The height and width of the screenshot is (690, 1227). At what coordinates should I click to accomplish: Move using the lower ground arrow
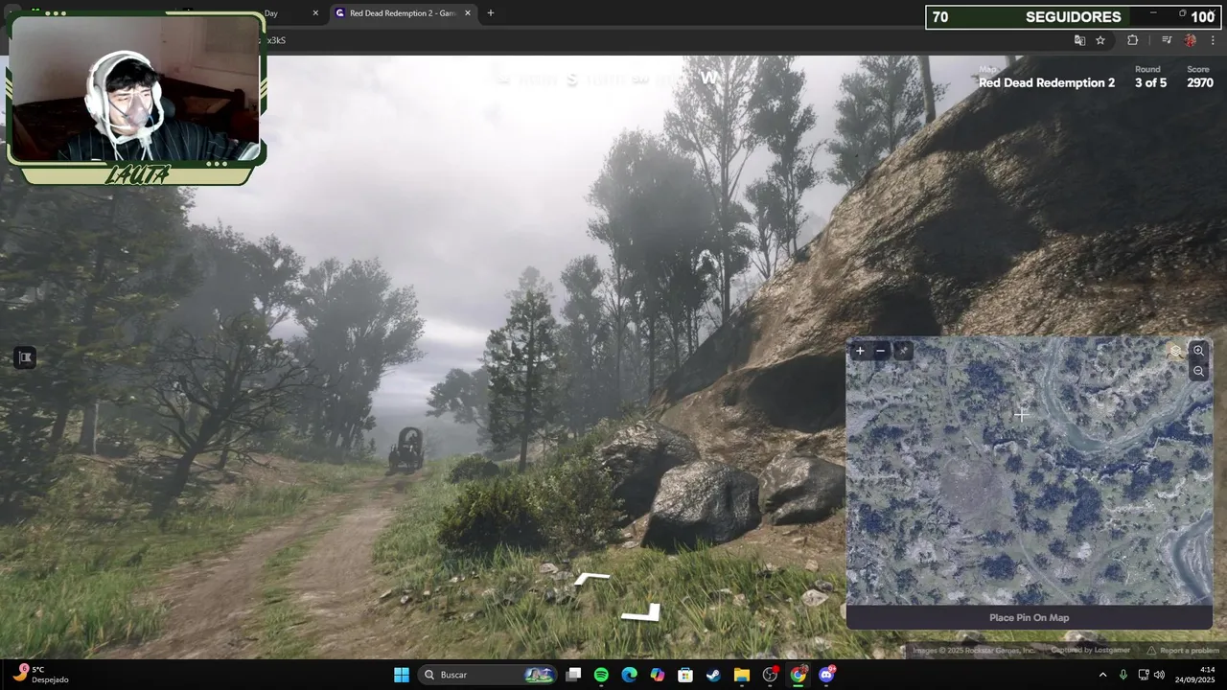(x=641, y=612)
